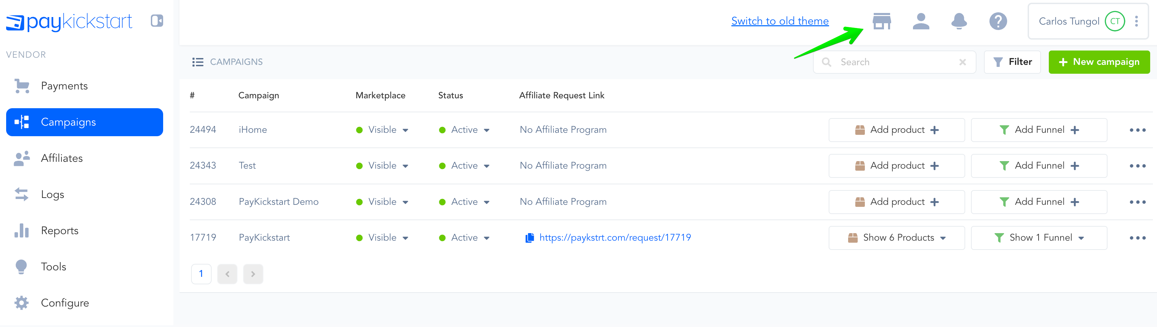Add Funnel to iHome campaign
The height and width of the screenshot is (327, 1157).
(x=1039, y=130)
